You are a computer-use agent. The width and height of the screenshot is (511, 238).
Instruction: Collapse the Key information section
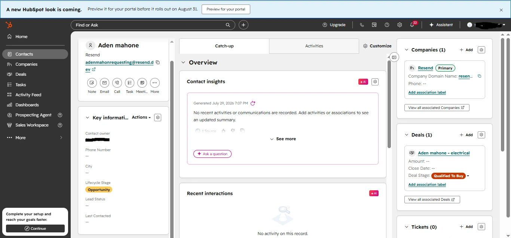tap(88, 118)
